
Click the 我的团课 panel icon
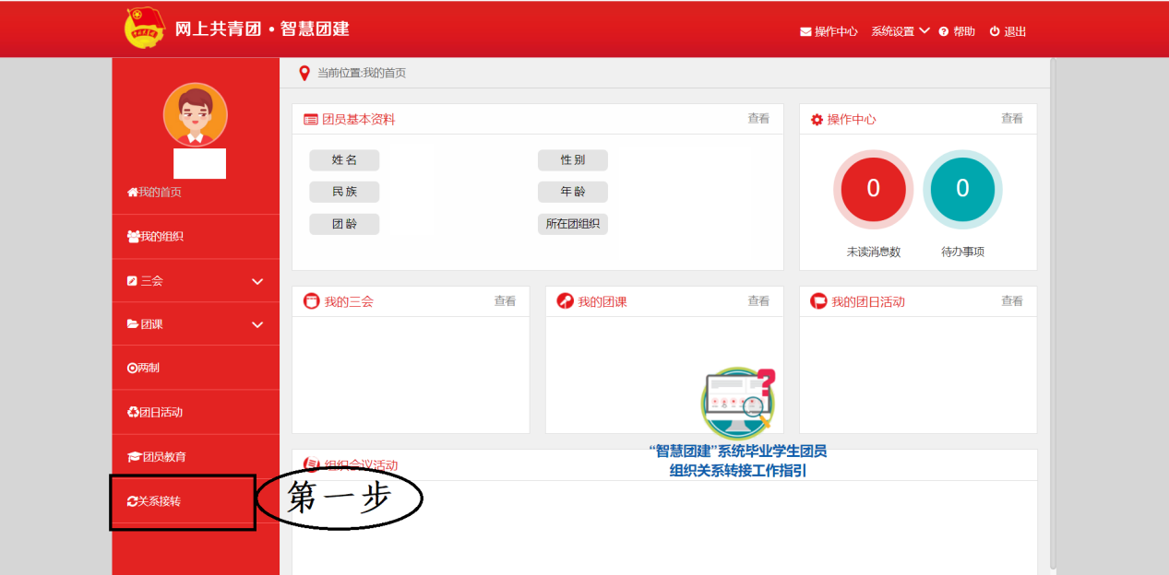(565, 301)
